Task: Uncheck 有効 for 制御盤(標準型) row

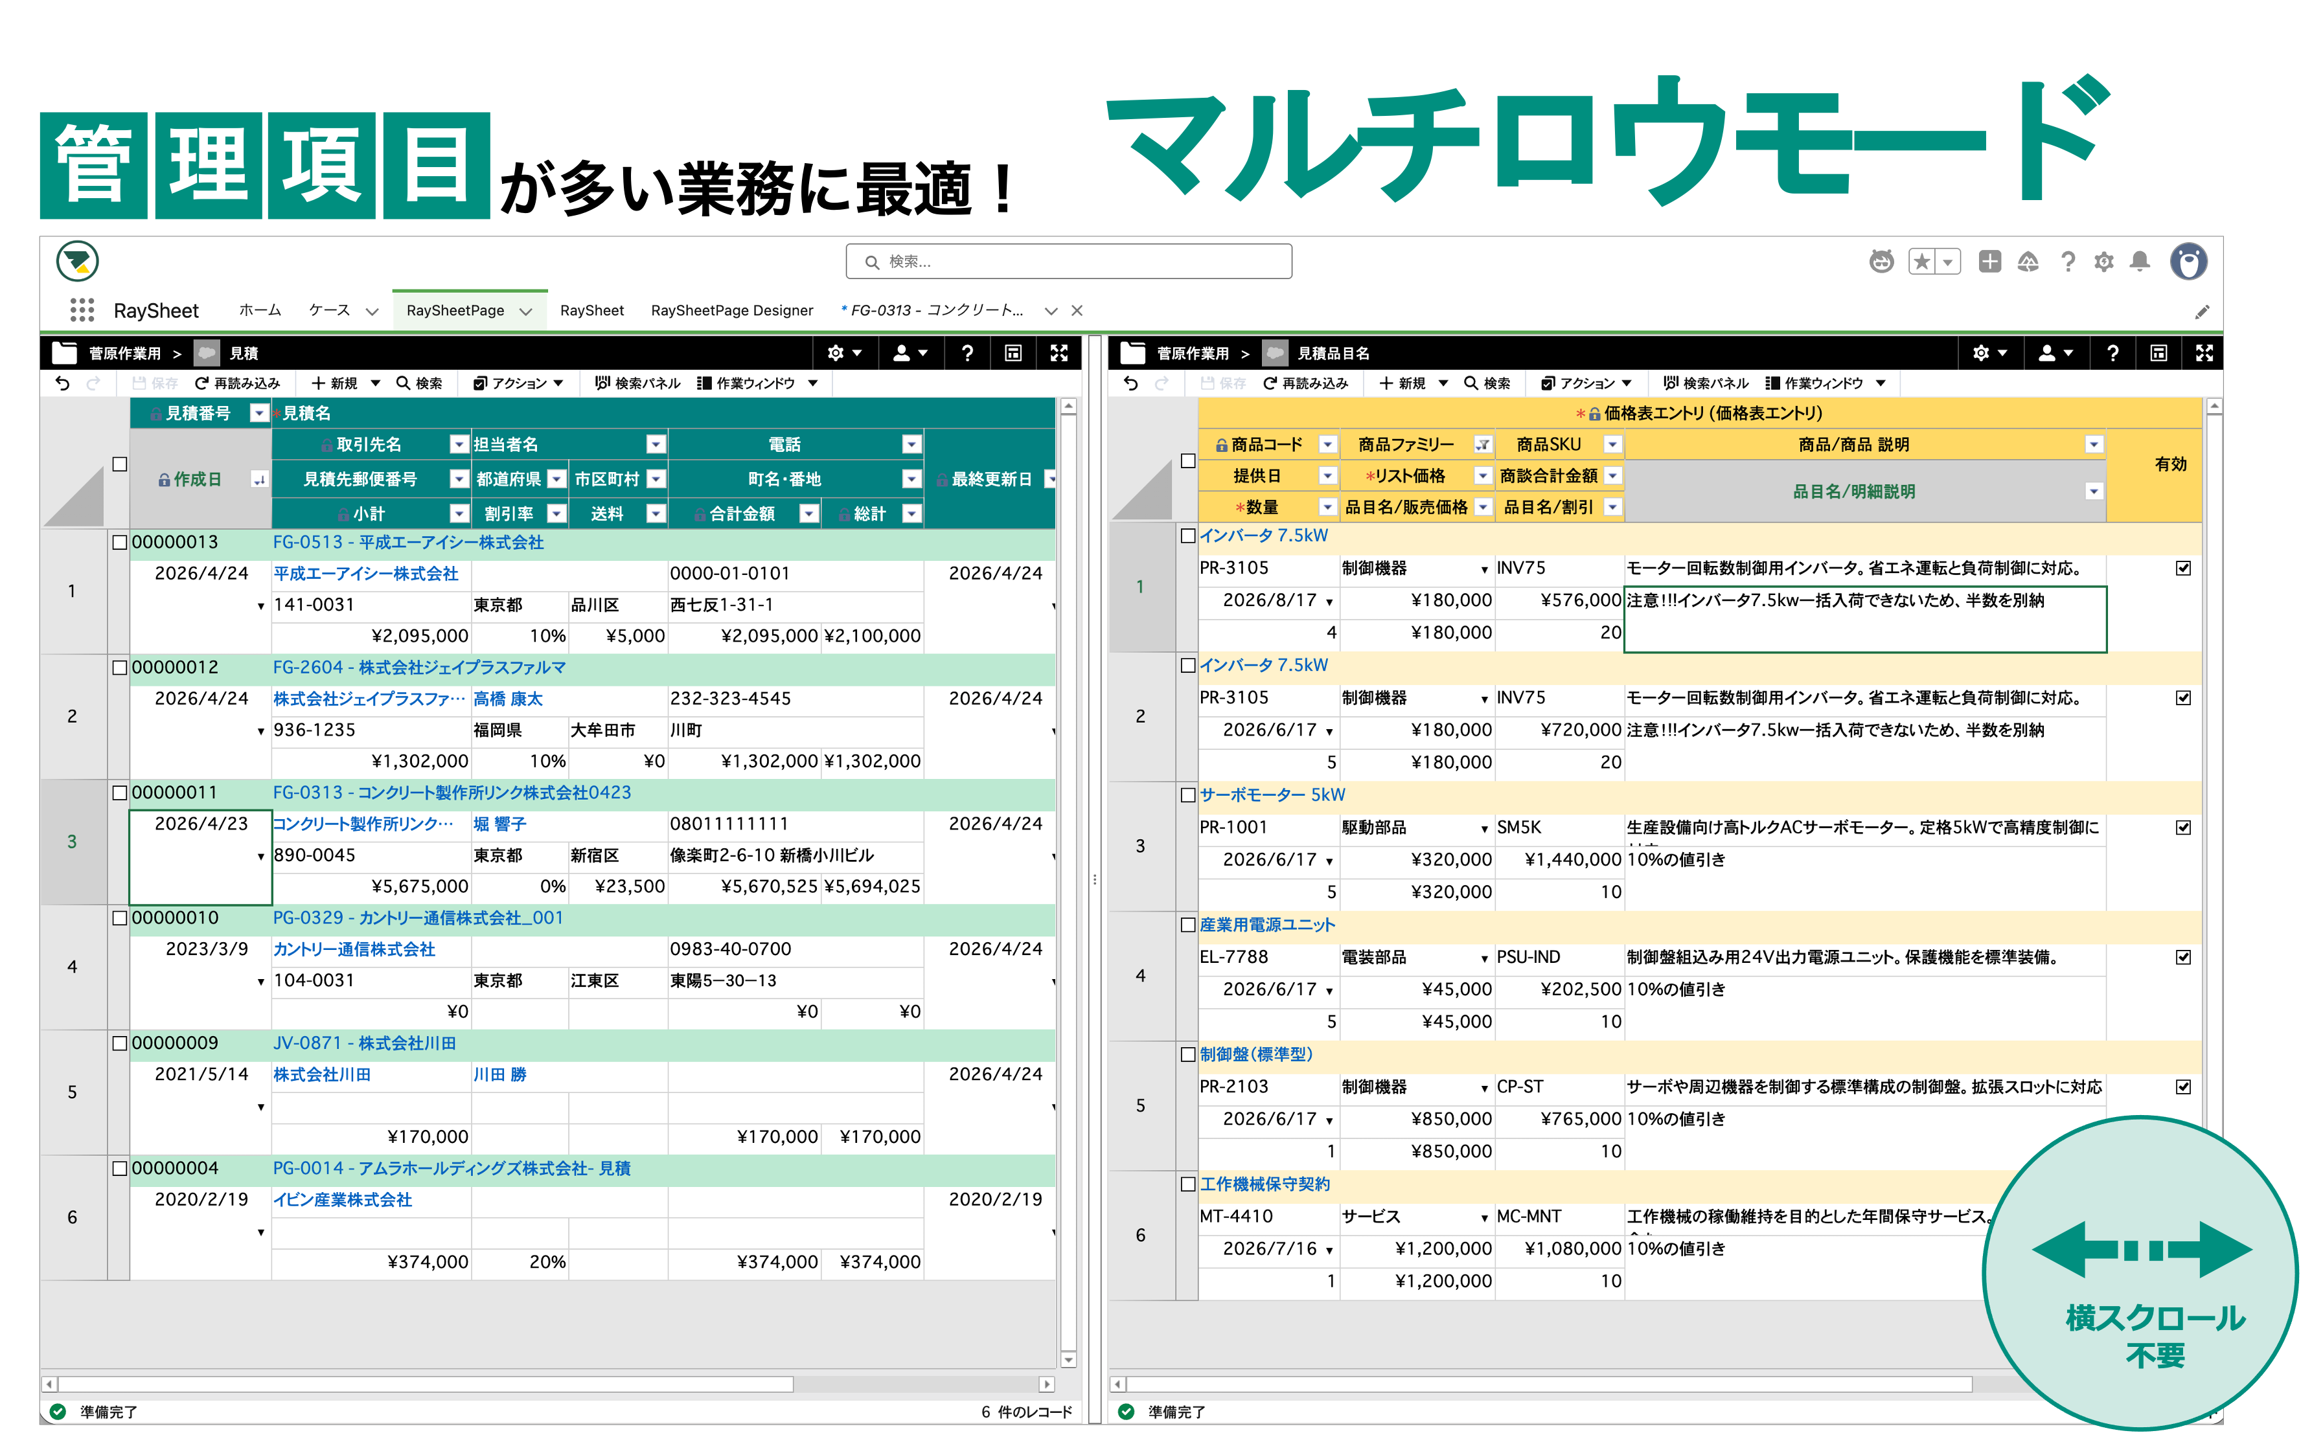Action: coord(2184,1087)
